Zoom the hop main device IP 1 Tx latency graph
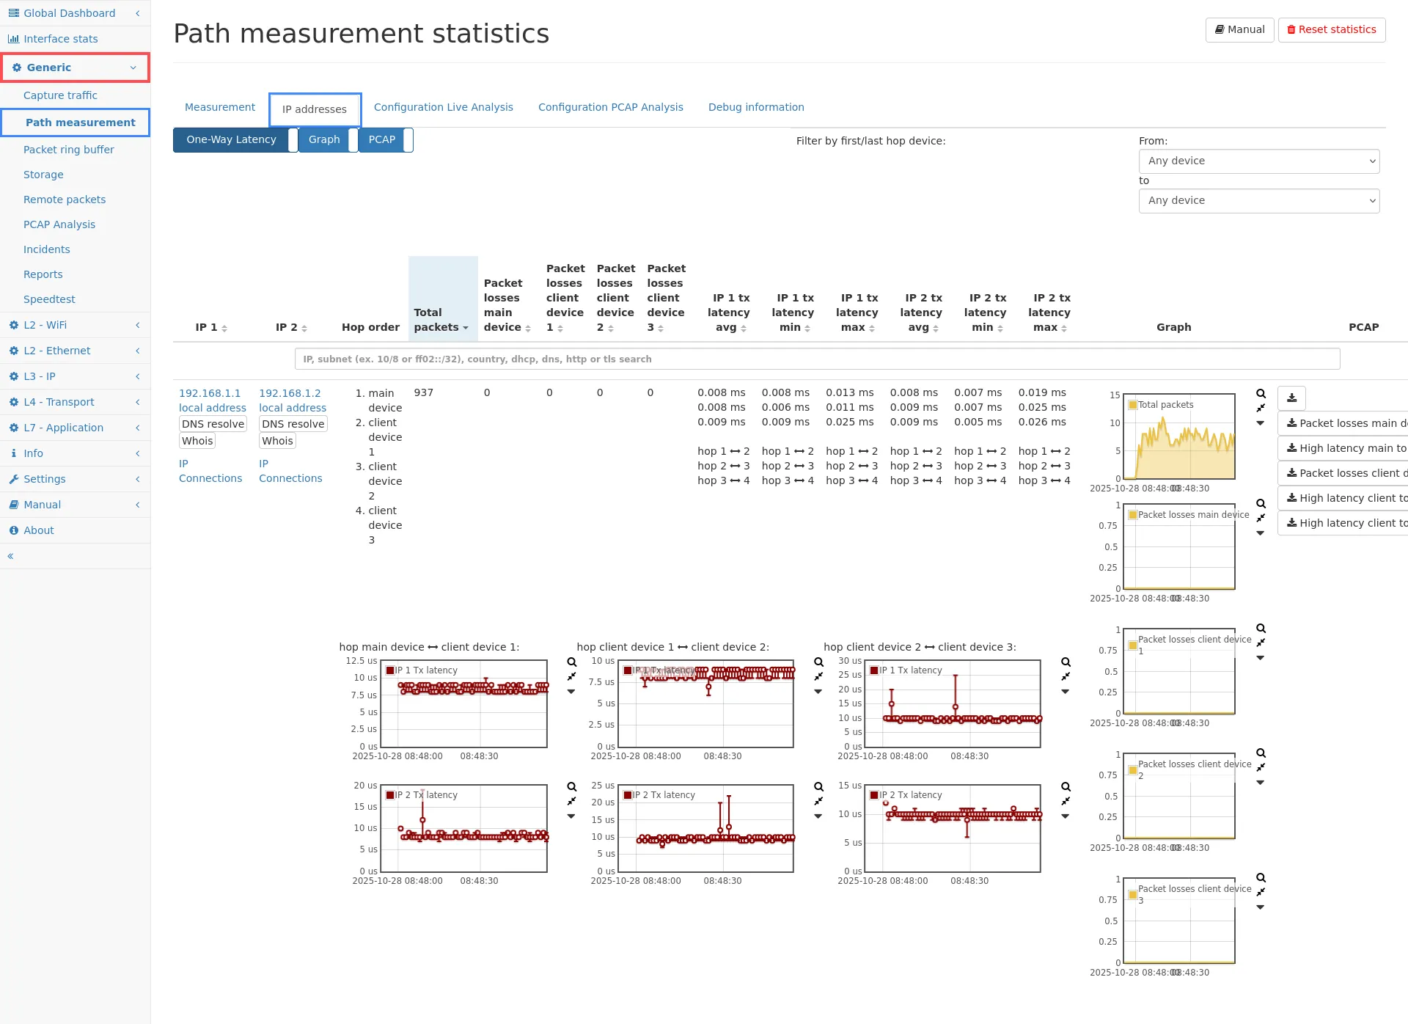Screen dimensions: 1408x1024 pos(572,662)
